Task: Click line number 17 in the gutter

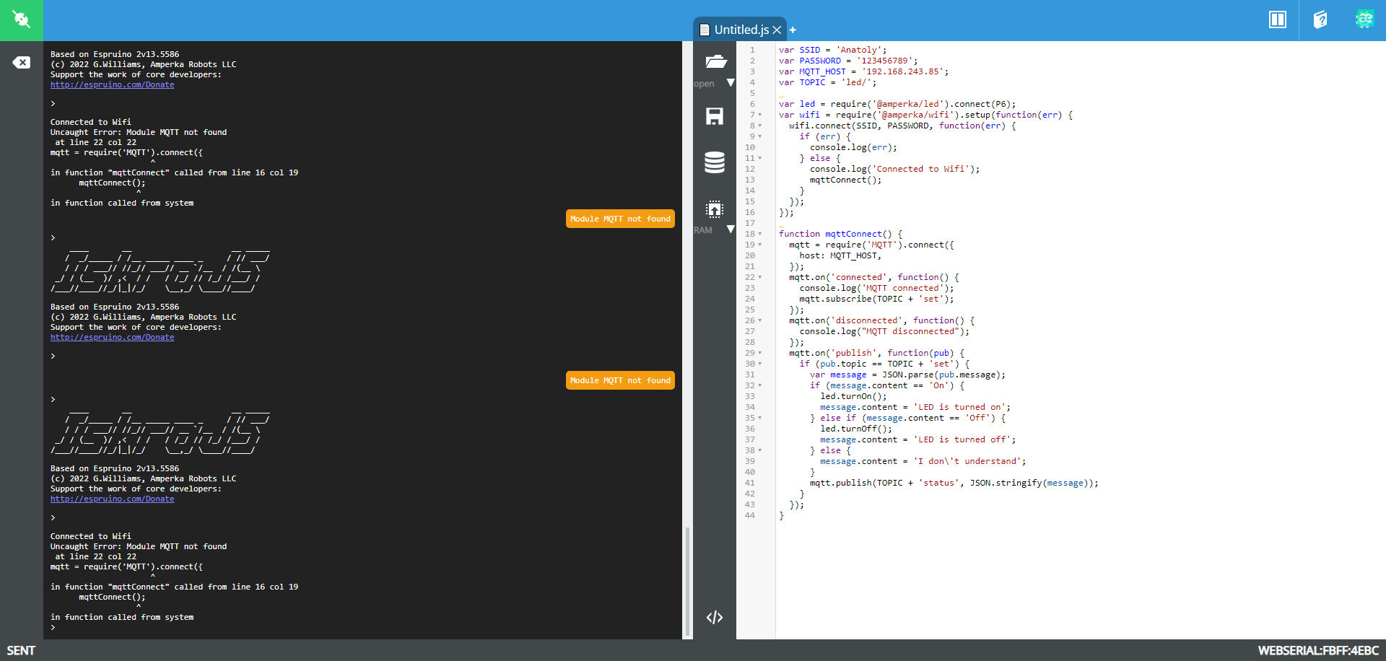Action: click(x=750, y=223)
